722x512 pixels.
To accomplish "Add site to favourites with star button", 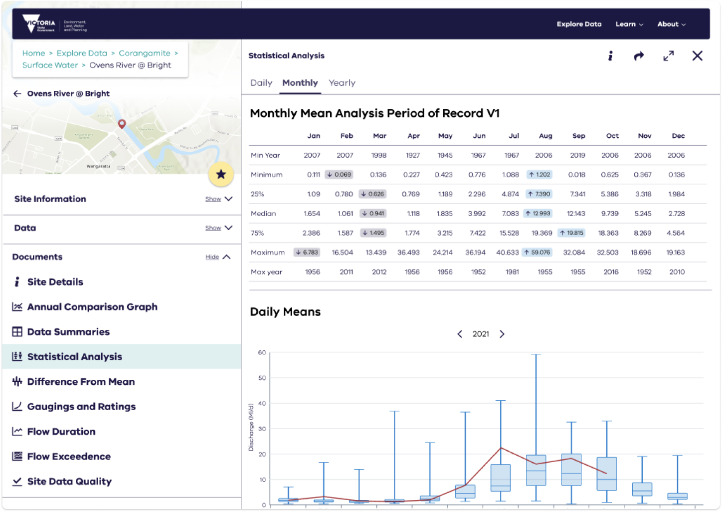I will click(221, 174).
